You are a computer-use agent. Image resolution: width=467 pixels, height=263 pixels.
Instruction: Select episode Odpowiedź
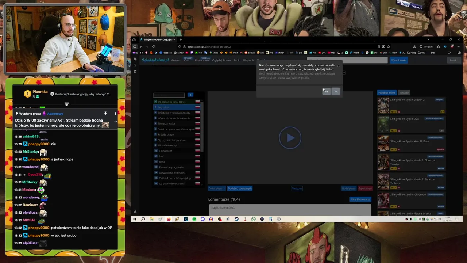[x=177, y=151]
